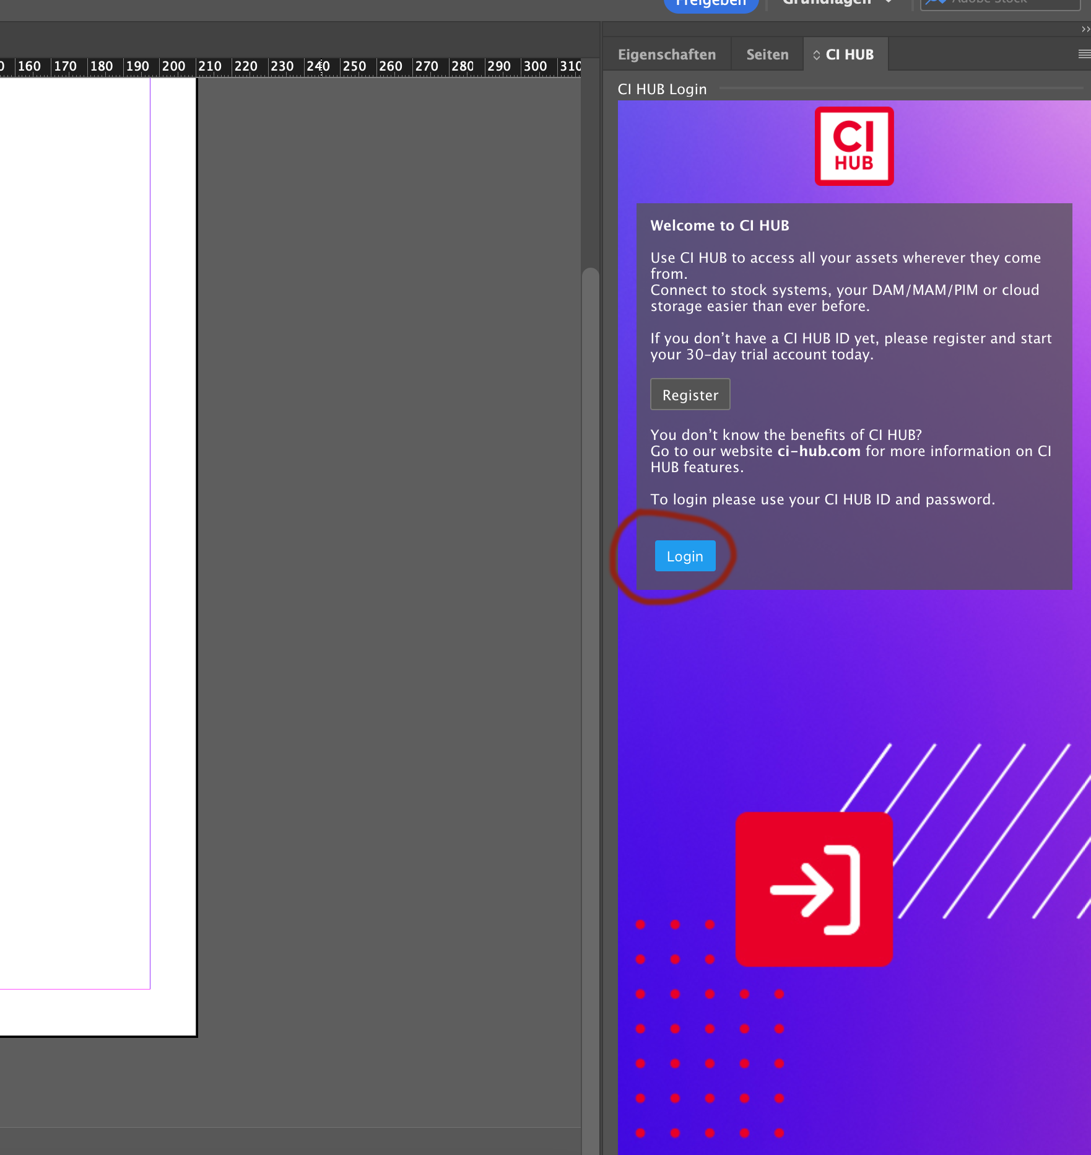Switch to the Eigenschaften tab
This screenshot has height=1155, width=1091.
point(667,55)
